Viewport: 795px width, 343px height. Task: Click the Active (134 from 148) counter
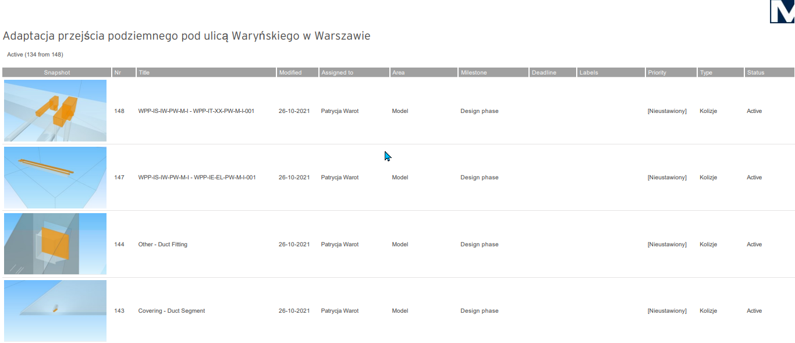coord(35,54)
